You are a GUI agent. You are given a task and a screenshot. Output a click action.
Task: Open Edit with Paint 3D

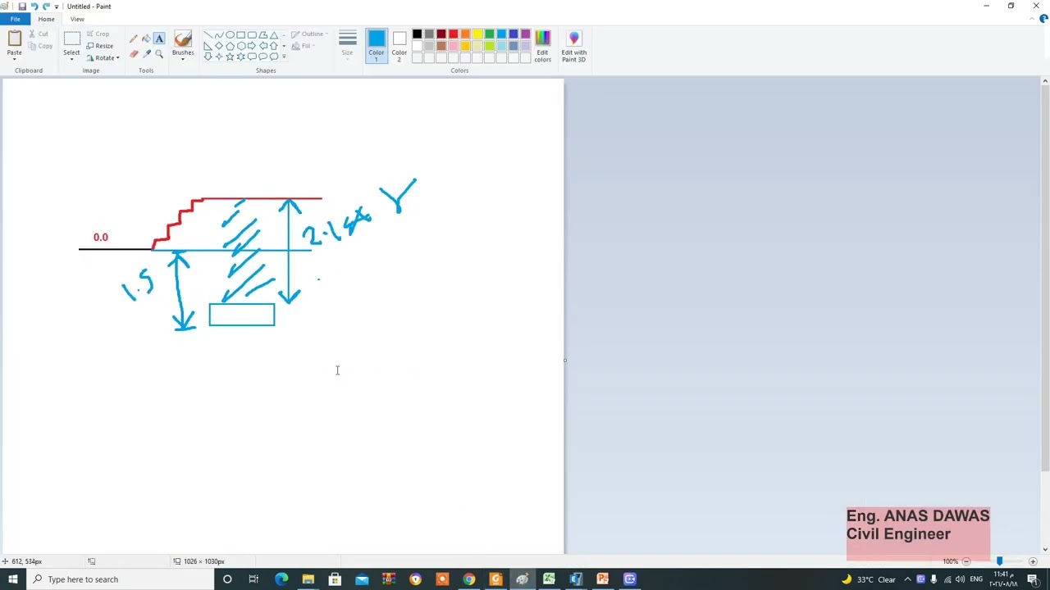(x=573, y=45)
